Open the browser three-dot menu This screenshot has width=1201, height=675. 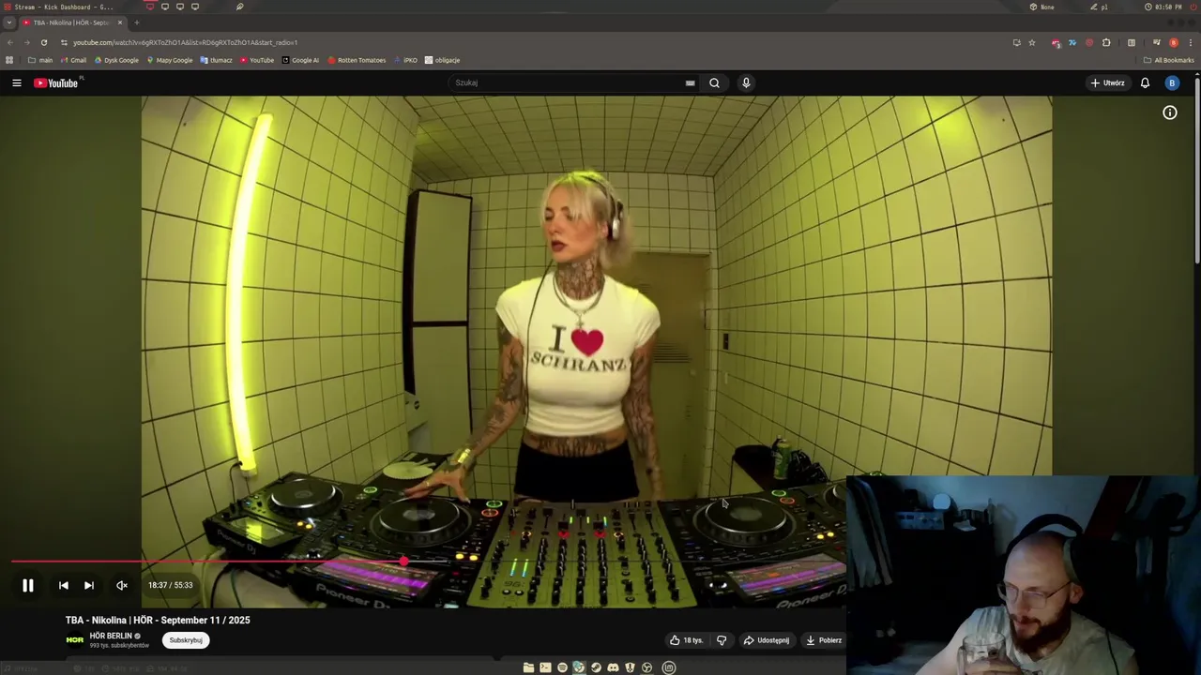[x=1191, y=42]
